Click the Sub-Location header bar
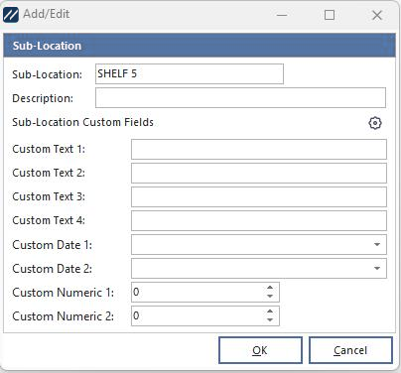The image size is (401, 373). [x=200, y=46]
